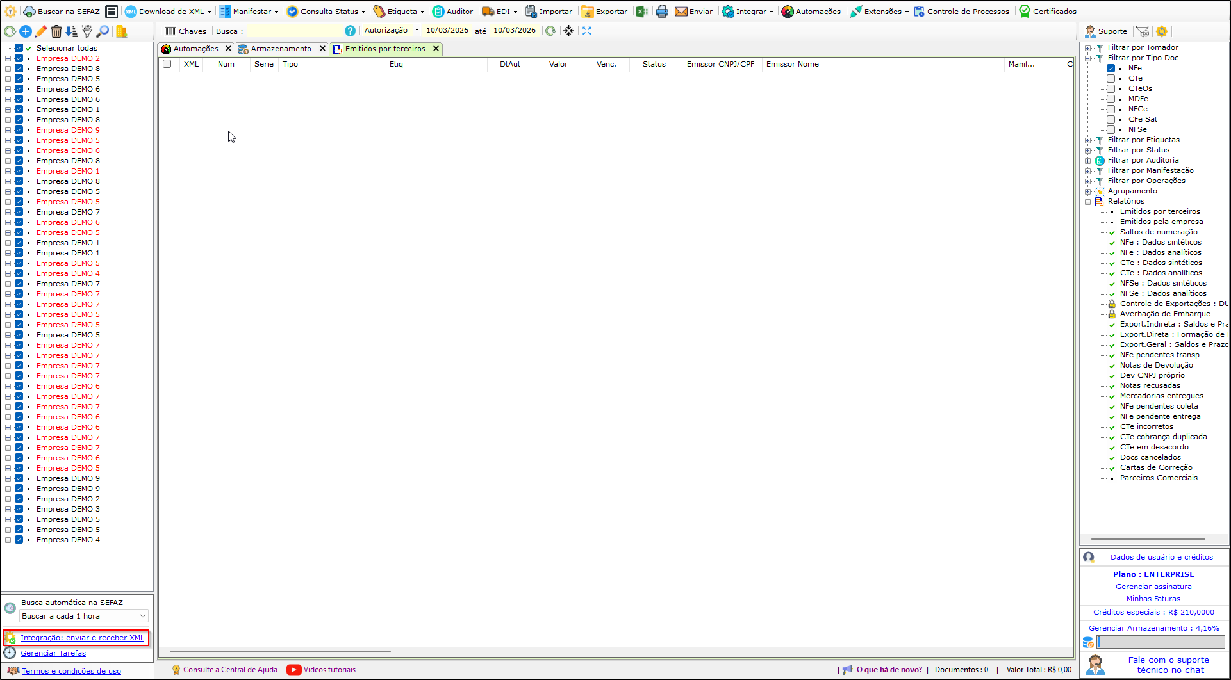Image resolution: width=1231 pixels, height=680 pixels.
Task: Click the blue plus add-company icon
Action: 26,31
